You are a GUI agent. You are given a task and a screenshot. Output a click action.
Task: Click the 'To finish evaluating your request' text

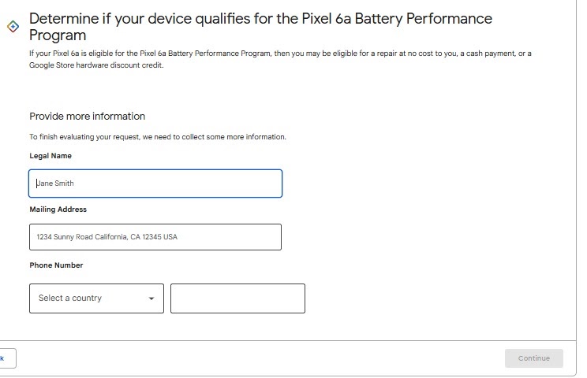[157, 137]
